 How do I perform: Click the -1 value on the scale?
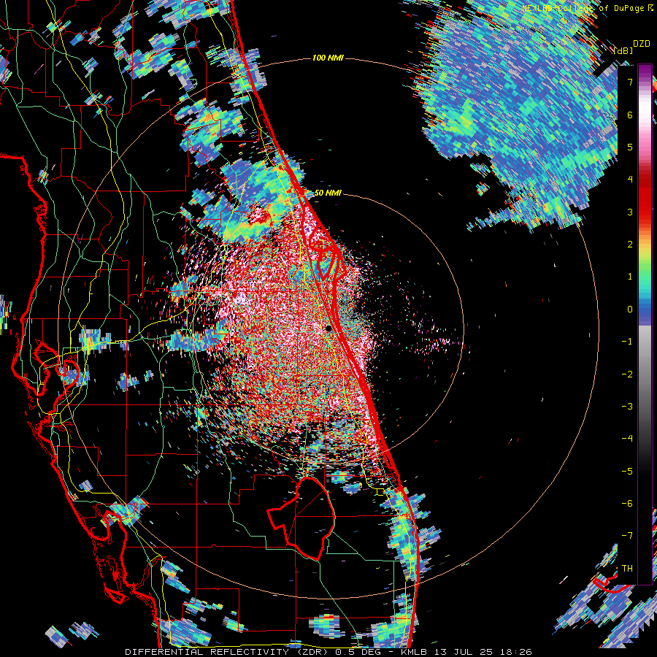(x=627, y=342)
